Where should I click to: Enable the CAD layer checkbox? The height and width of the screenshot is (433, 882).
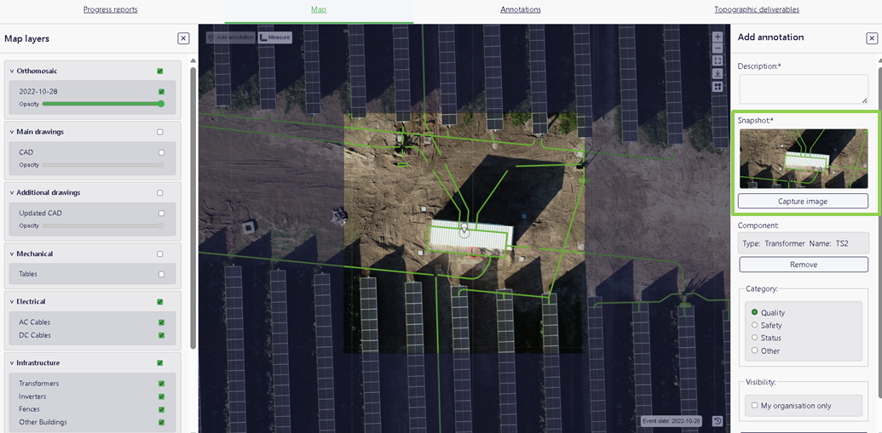pos(161,152)
